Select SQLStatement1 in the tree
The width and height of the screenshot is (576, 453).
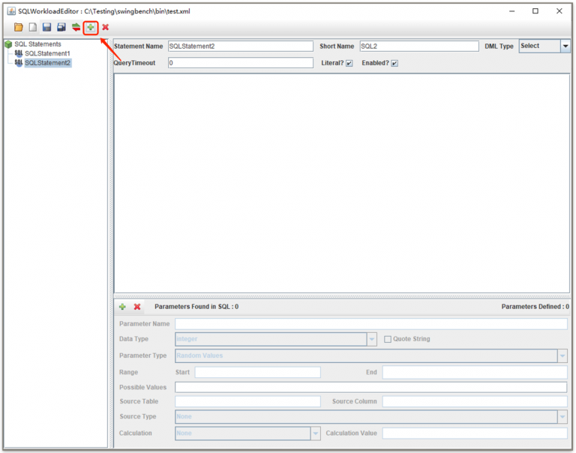pos(47,54)
